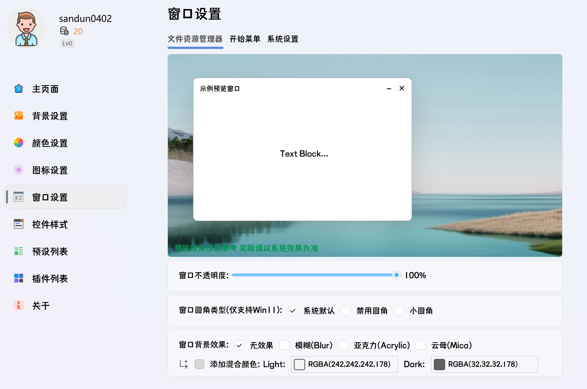Open 颜色设置 from the sidebar
This screenshot has height=389, width=587.
[x=65, y=143]
